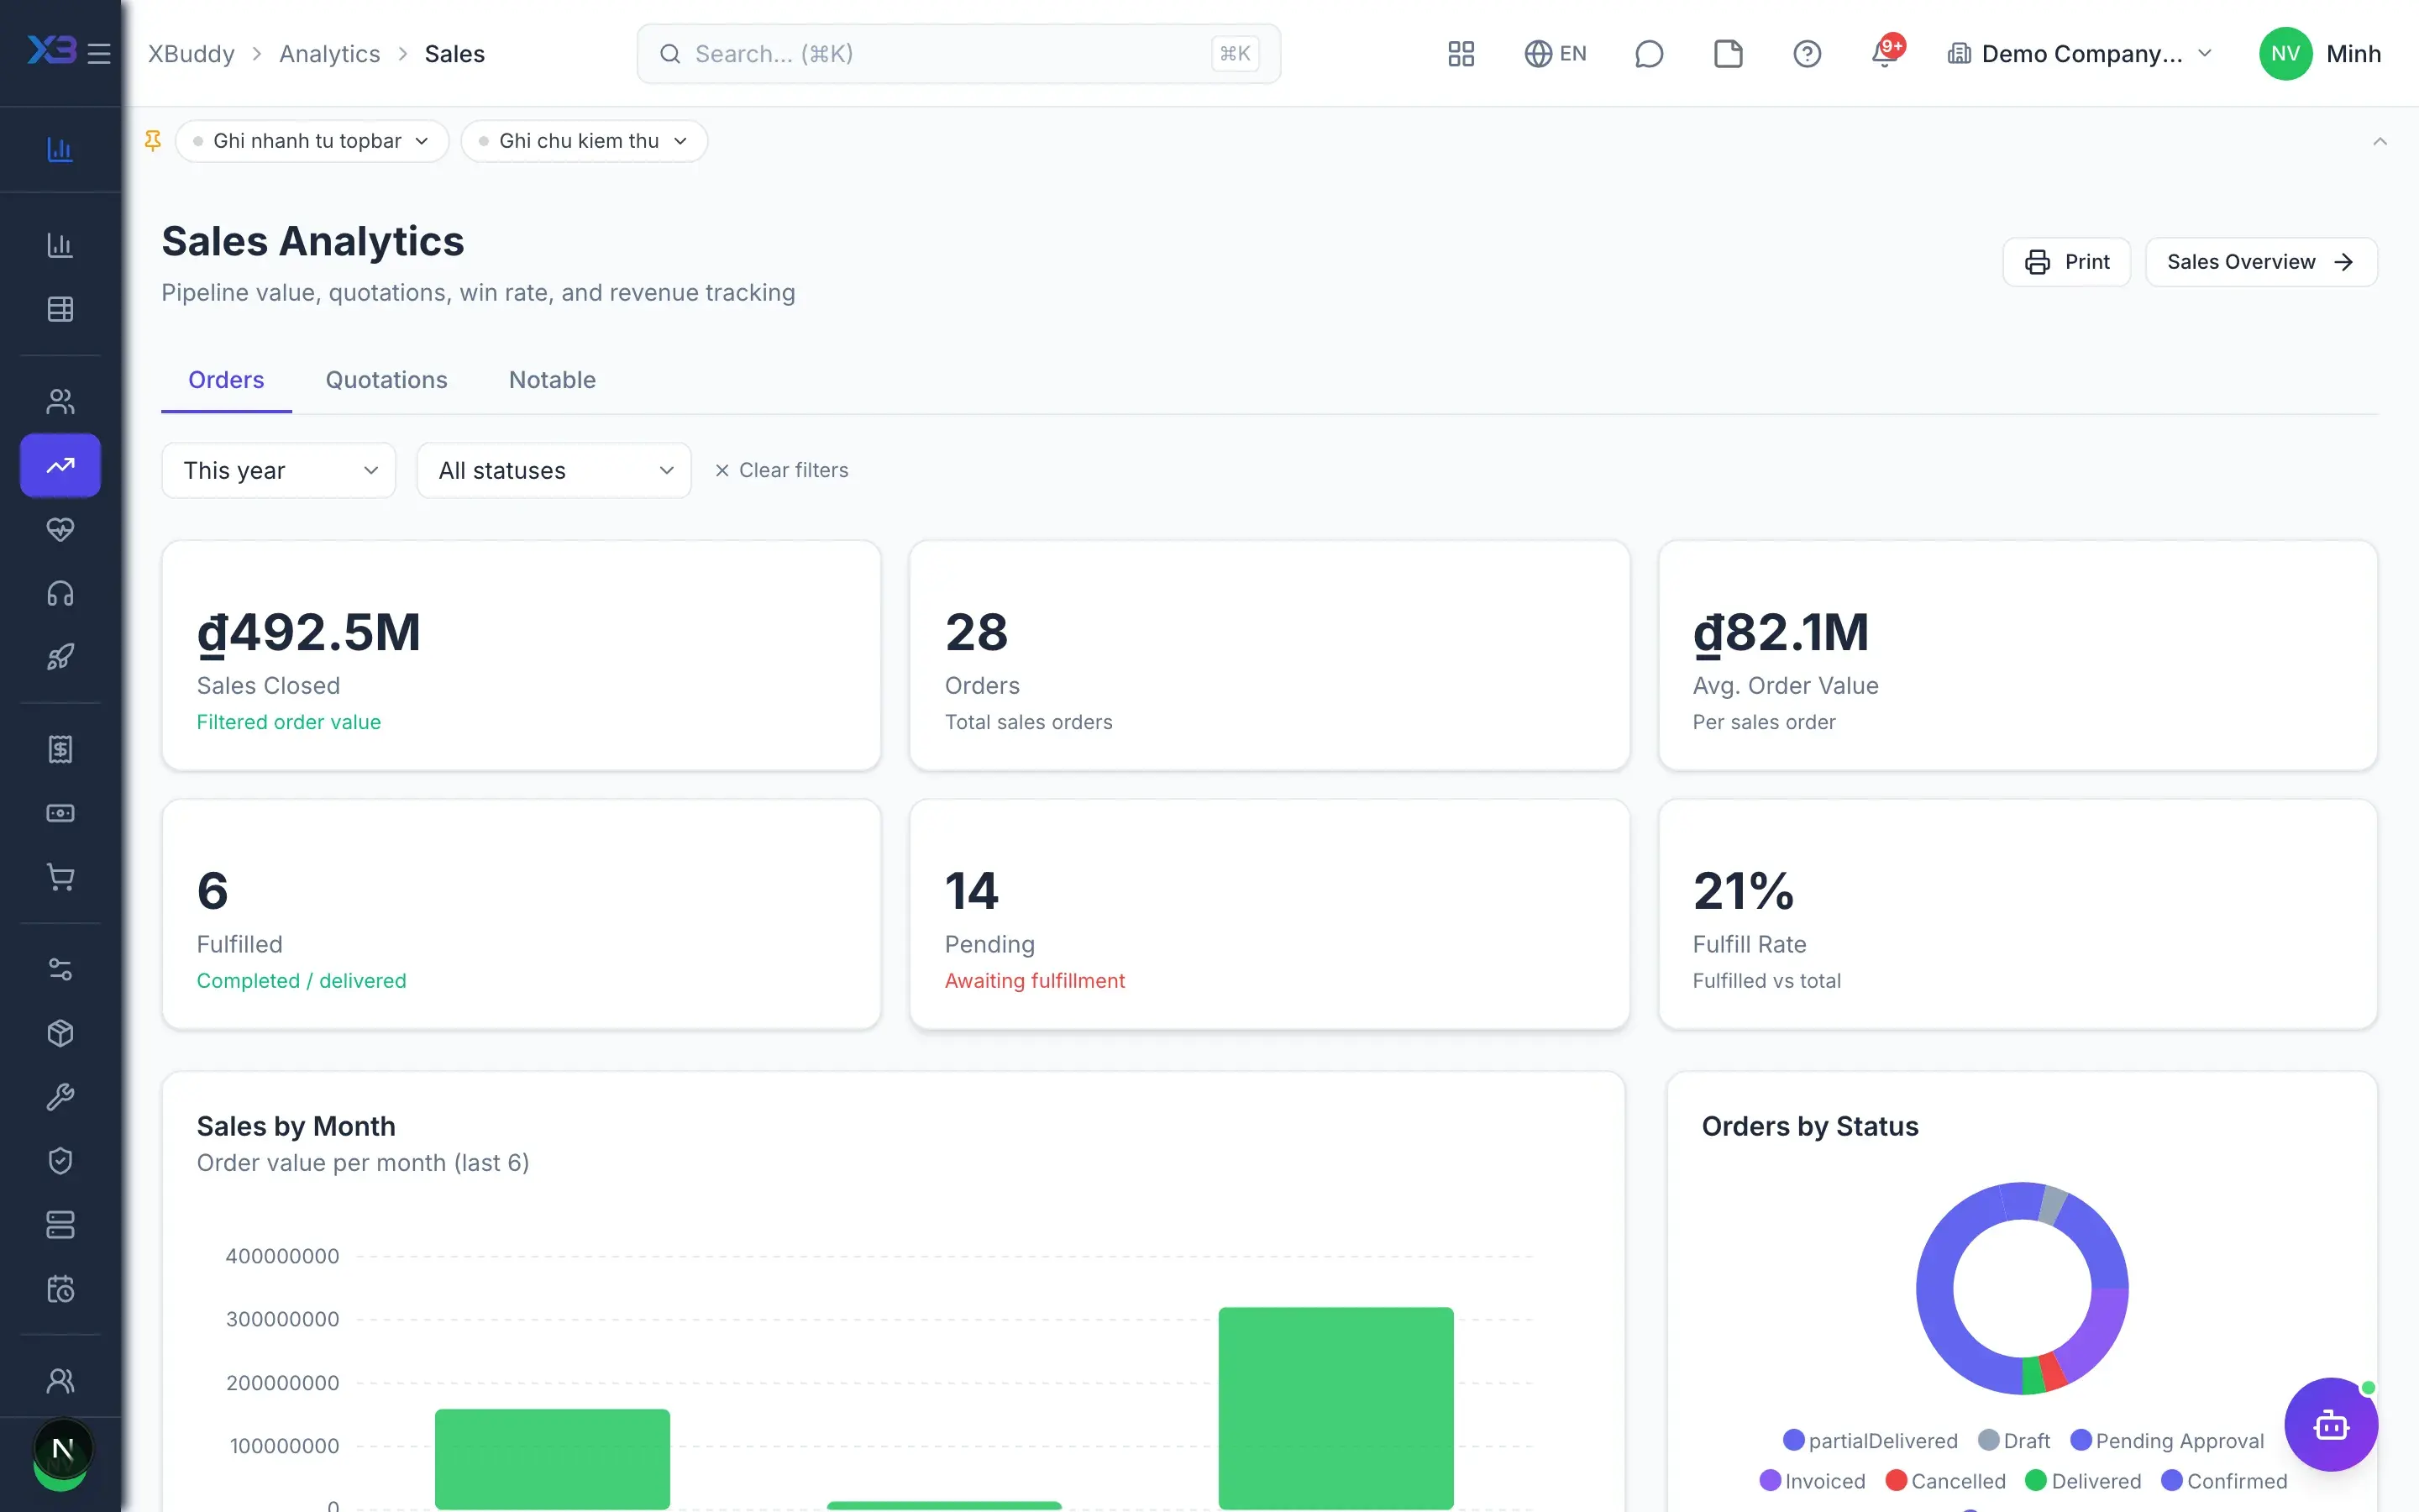2419x1512 pixels.
Task: Open the shield check sidebar icon
Action: [60, 1161]
